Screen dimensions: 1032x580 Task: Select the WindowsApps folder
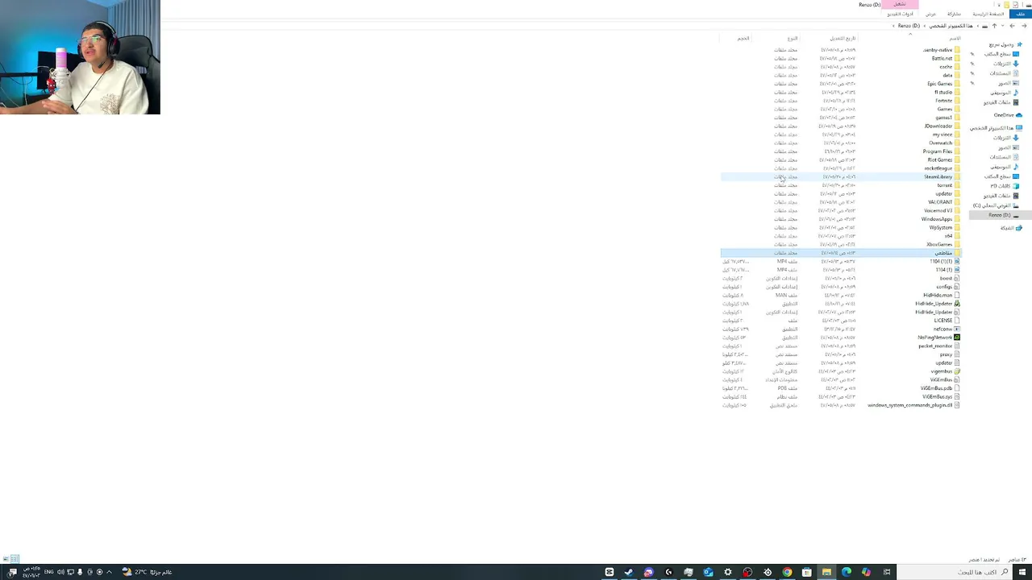click(937, 219)
